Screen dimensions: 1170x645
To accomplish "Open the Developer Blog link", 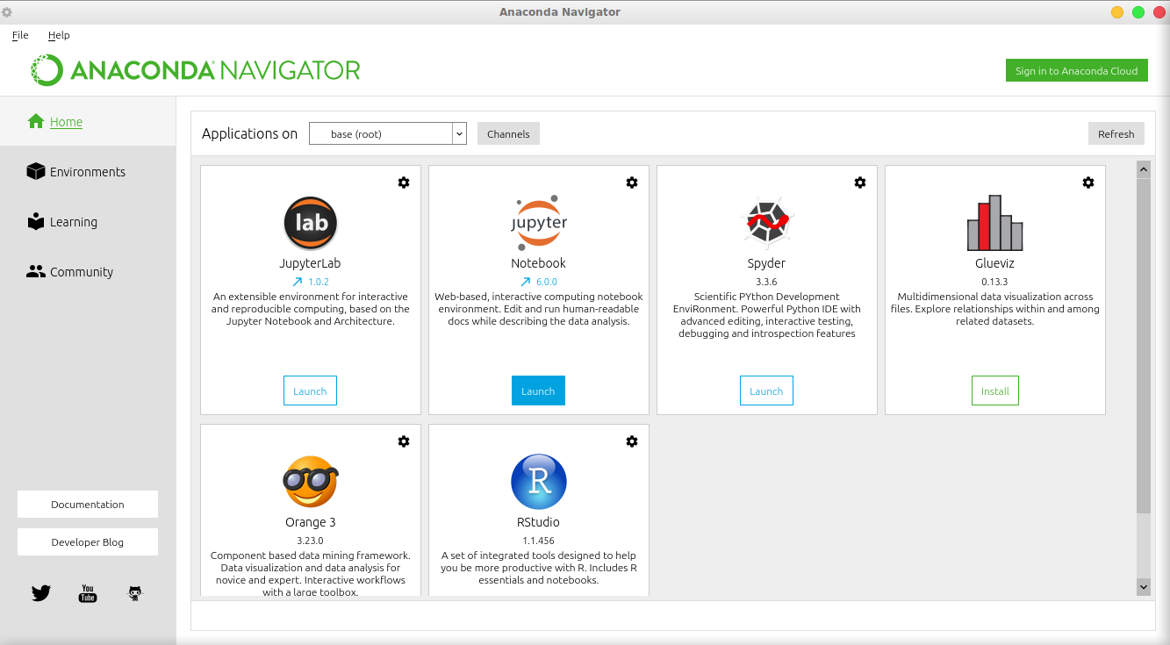I will [x=88, y=541].
